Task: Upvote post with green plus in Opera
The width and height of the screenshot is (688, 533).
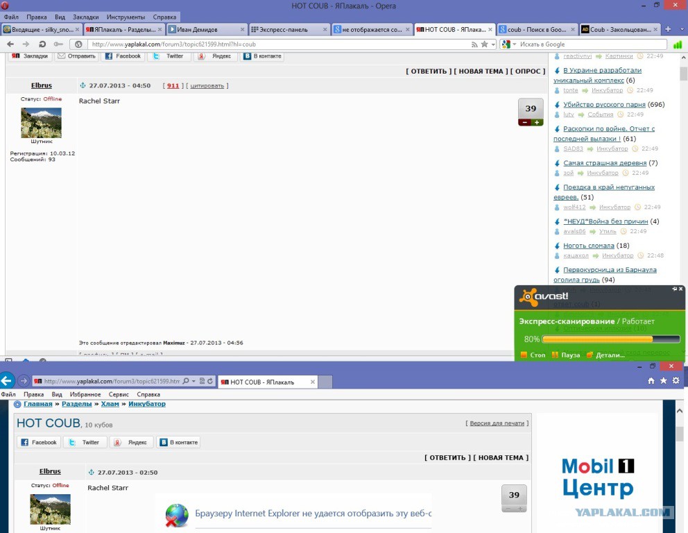Action: 537,123
